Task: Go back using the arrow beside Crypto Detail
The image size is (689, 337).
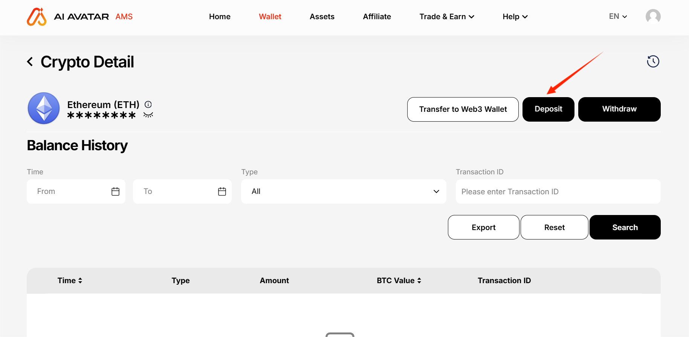Action: click(30, 62)
